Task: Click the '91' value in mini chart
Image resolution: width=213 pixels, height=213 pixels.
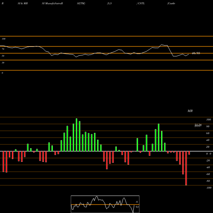Action: pos(137,207)
